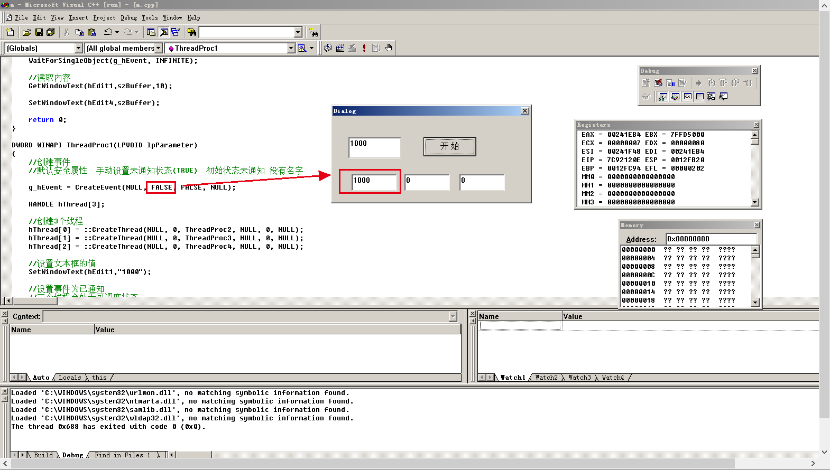Switch to the Build output tab
Screen dimensions: 830x470
click(x=43, y=455)
